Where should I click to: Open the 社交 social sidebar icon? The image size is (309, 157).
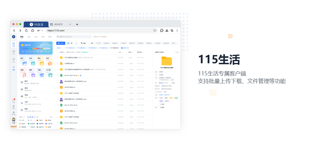14,52
